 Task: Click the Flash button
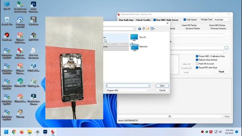[x=221, y=72]
